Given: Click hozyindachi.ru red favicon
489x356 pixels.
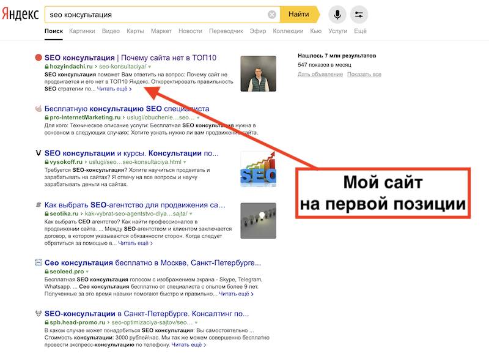Looking at the screenshot, I should pyautogui.click(x=39, y=57).
